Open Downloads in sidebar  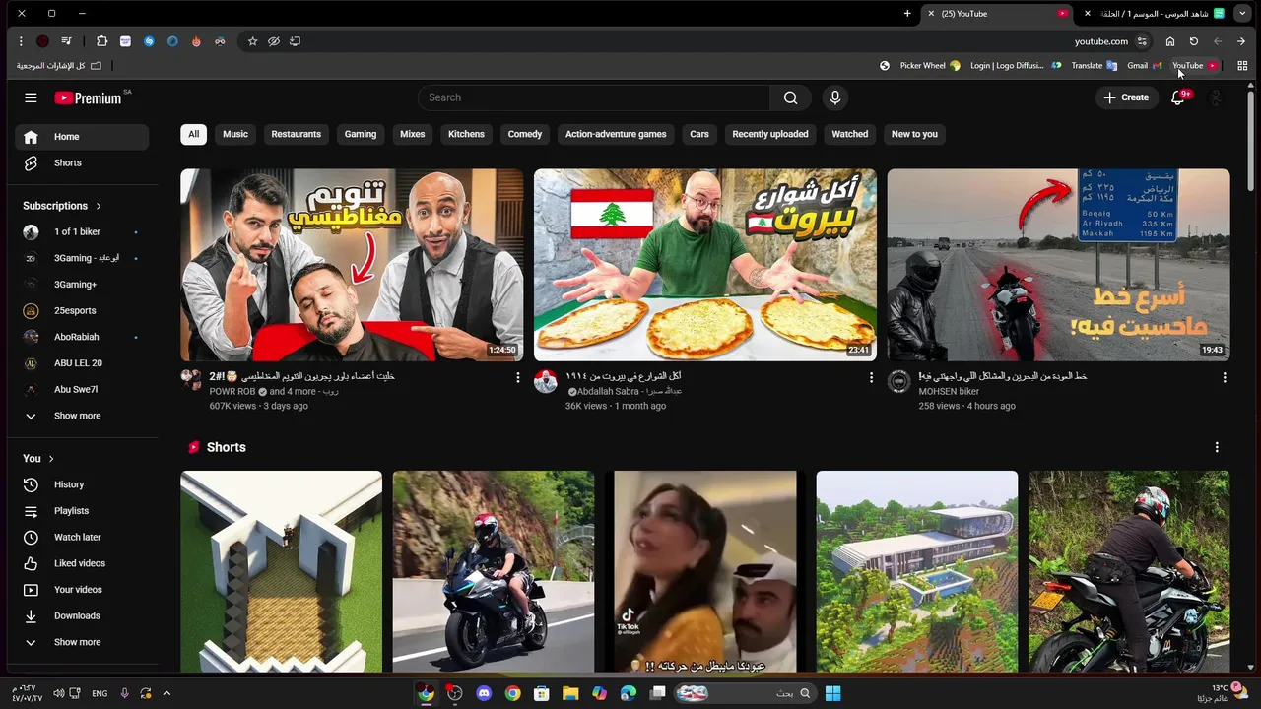pyautogui.click(x=82, y=615)
